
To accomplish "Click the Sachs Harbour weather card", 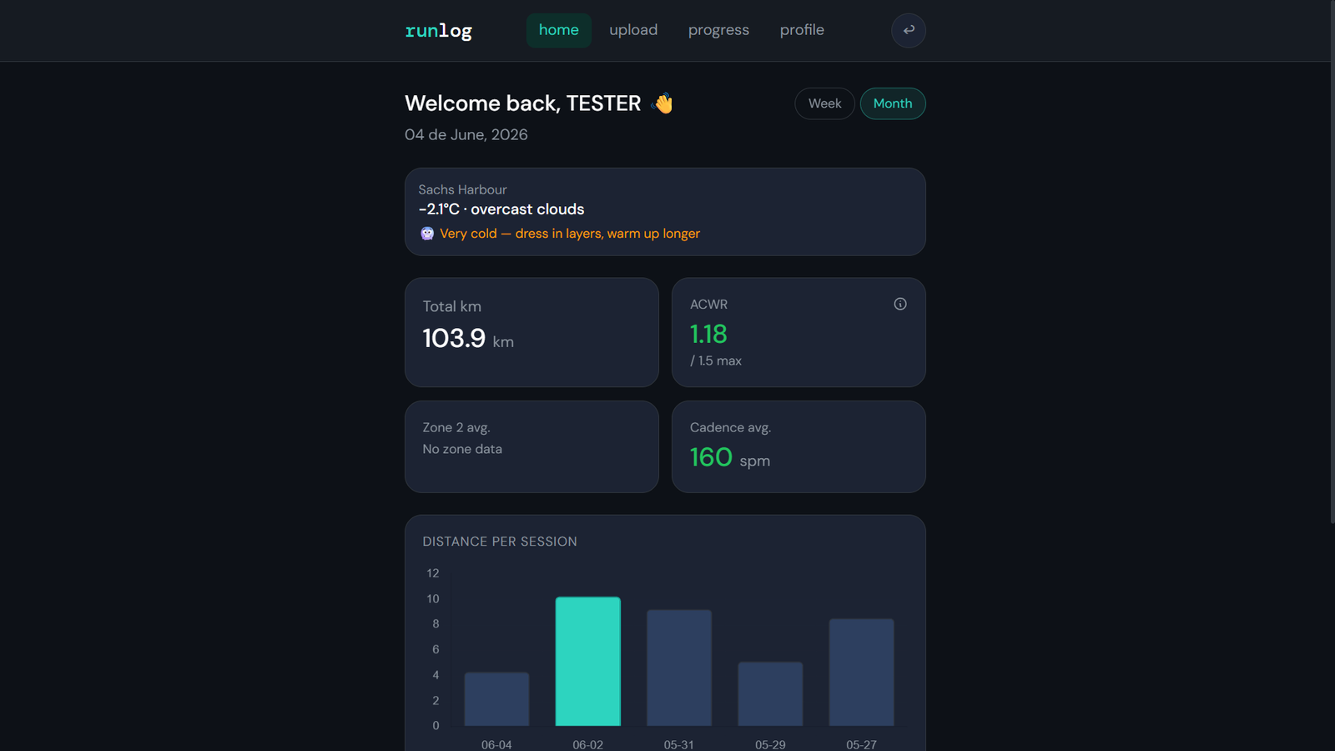I will coord(665,212).
